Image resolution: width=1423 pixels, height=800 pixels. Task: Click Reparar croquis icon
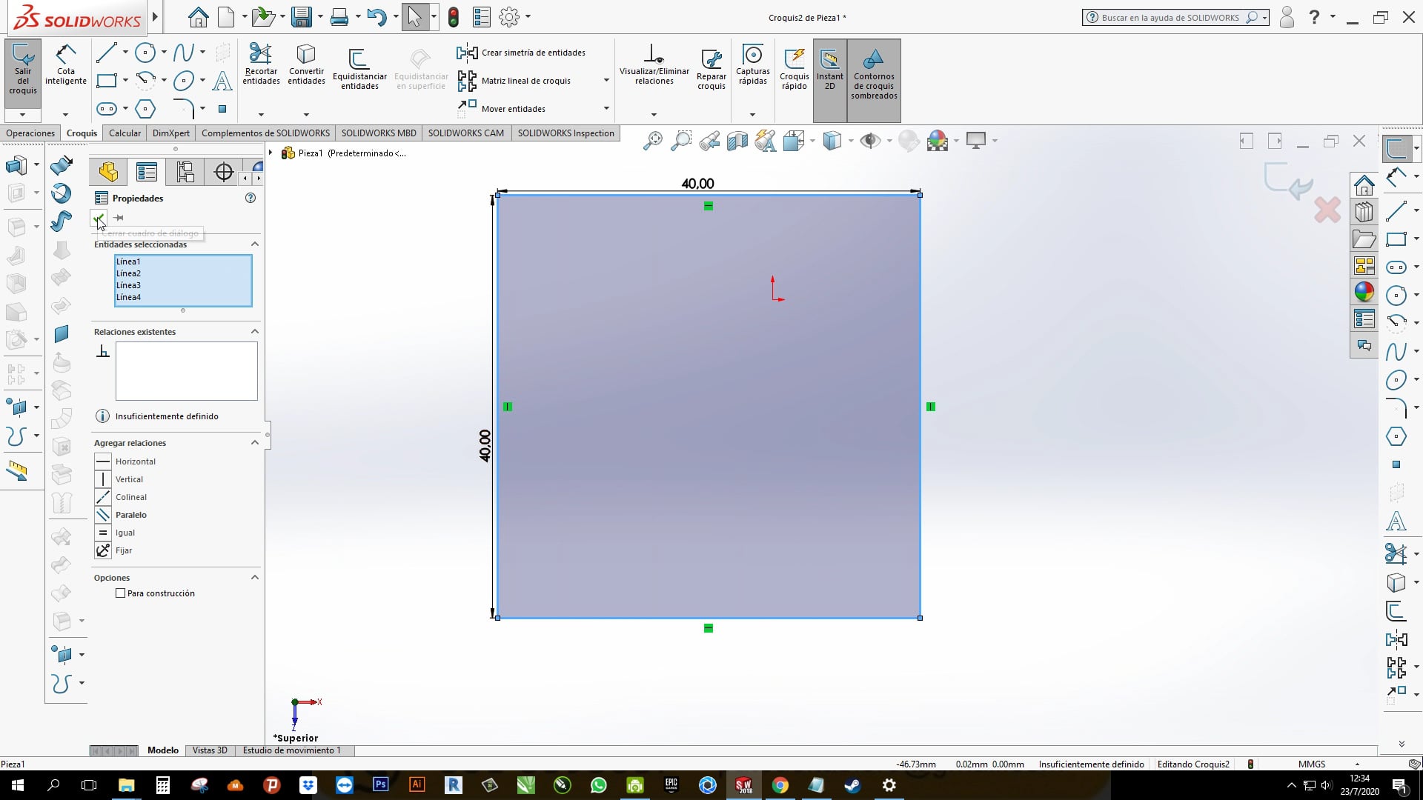711,70
